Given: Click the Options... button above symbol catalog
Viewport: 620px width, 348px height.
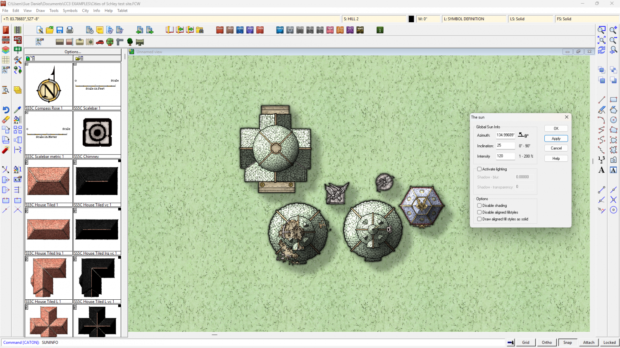Looking at the screenshot, I should tap(73, 52).
